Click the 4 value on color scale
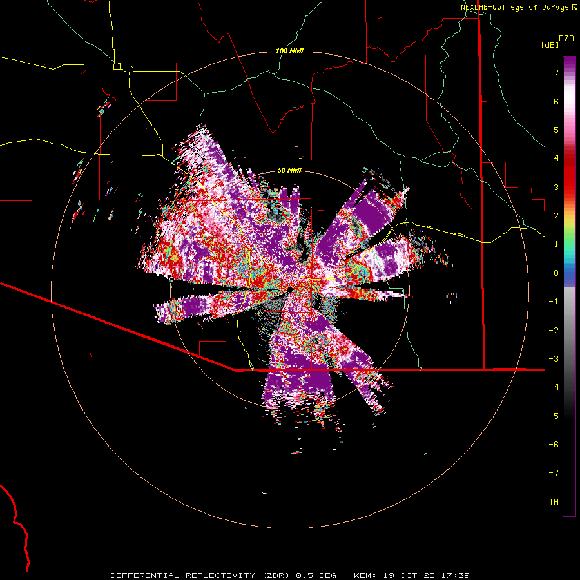This screenshot has height=580, width=580. (x=556, y=159)
